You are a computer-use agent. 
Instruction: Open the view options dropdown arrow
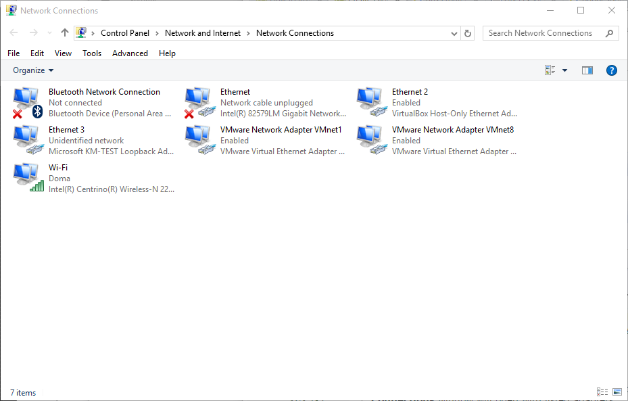[564, 70]
